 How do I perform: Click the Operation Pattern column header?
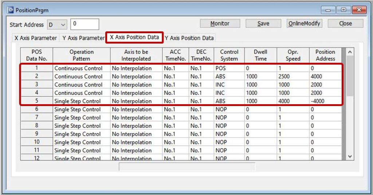click(x=81, y=55)
